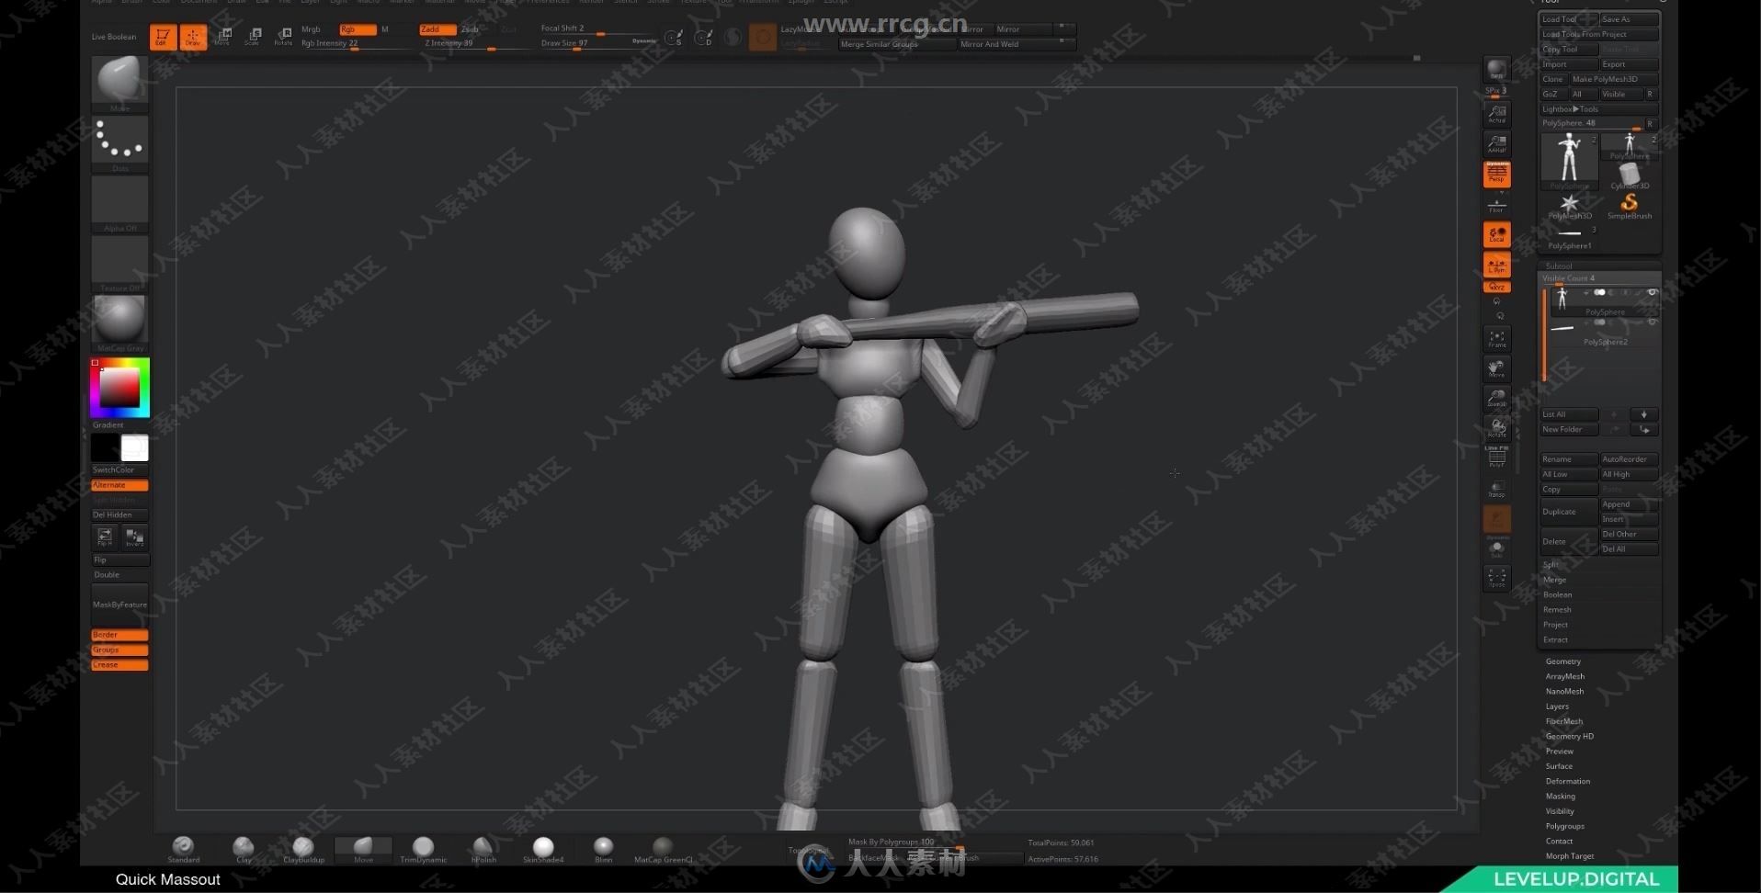
Task: Select the Move transform icon in top shelf
Action: [222, 37]
